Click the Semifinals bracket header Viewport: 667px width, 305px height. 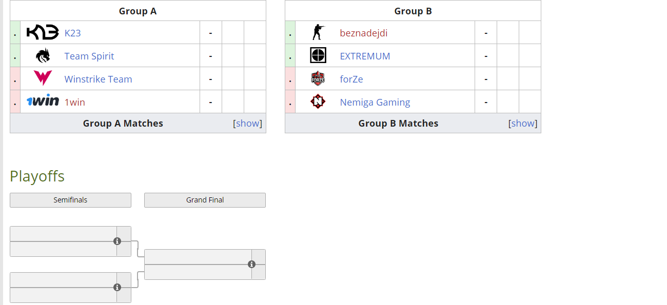click(70, 200)
